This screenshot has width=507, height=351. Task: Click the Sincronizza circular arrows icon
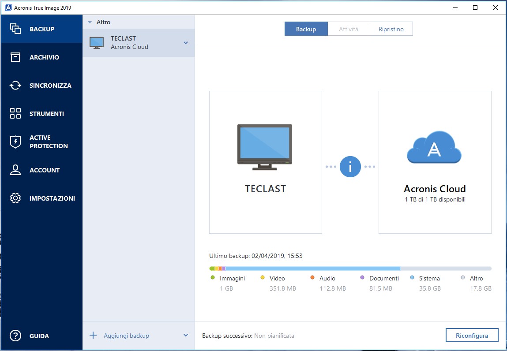(x=15, y=86)
